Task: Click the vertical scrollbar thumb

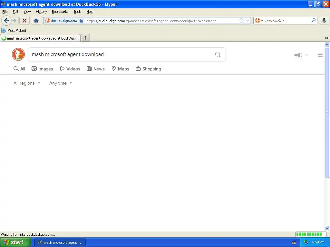Action: (x=327, y=113)
